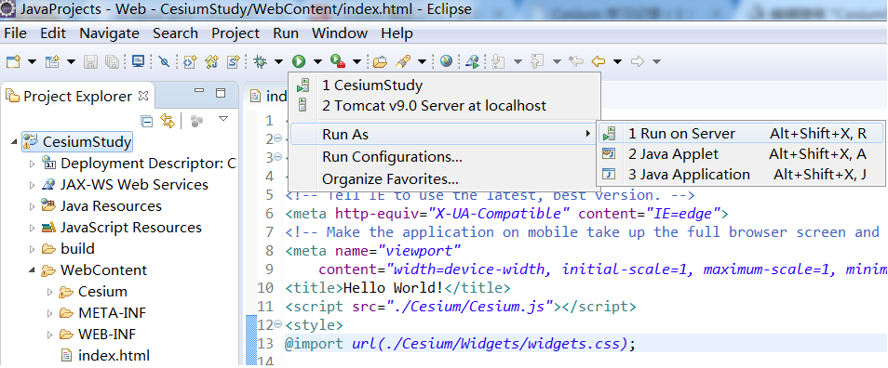Image resolution: width=888 pixels, height=368 pixels.
Task: Click the green circle Run icon
Action: coord(299,61)
